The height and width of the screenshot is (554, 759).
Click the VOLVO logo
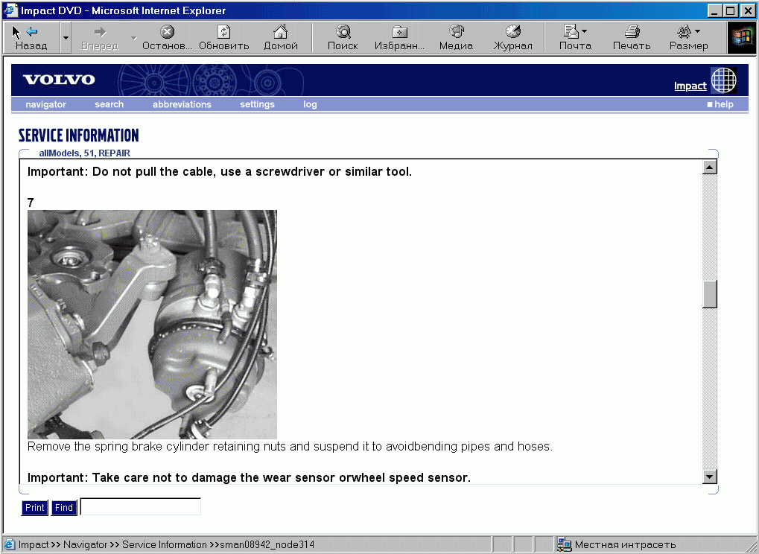point(59,80)
